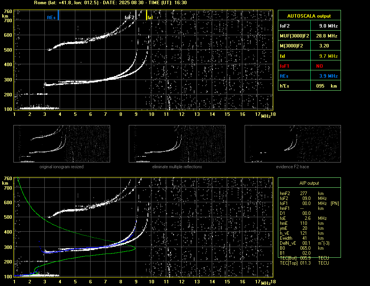
Task: Select the B0 065.0 km row
Action: coord(302,248)
